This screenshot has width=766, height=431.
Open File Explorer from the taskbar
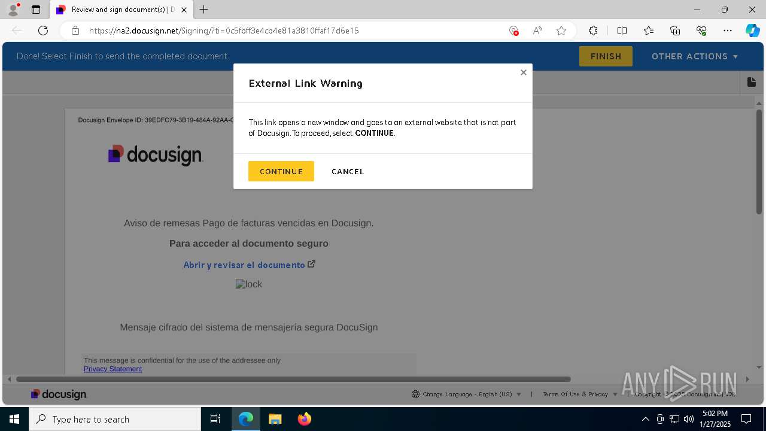(275, 419)
